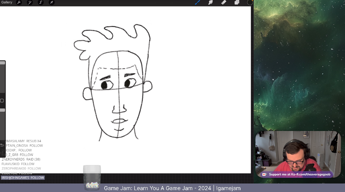The width and height of the screenshot is (345, 192).
Task: Click the 2NERDYNERDS raid alert entry
Action: click(x=21, y=159)
